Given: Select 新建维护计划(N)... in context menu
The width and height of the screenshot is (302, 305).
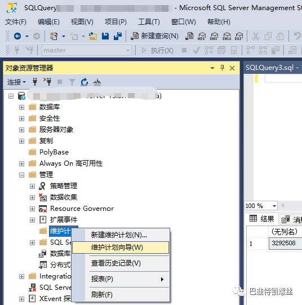Looking at the screenshot, I should pos(121,235).
